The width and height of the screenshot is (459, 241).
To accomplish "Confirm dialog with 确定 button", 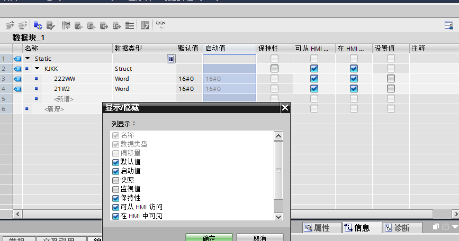I will point(209,237).
